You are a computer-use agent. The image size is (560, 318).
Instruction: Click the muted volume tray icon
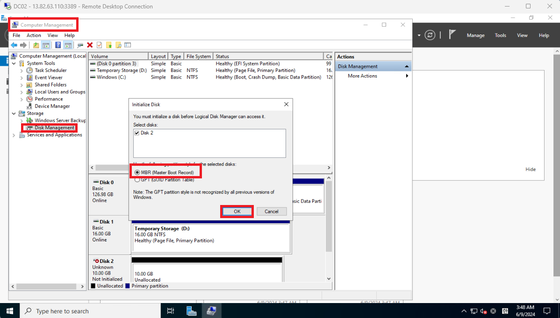point(483,311)
